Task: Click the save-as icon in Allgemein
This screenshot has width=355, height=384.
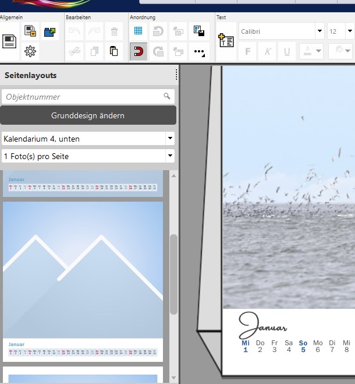Action: click(30, 31)
